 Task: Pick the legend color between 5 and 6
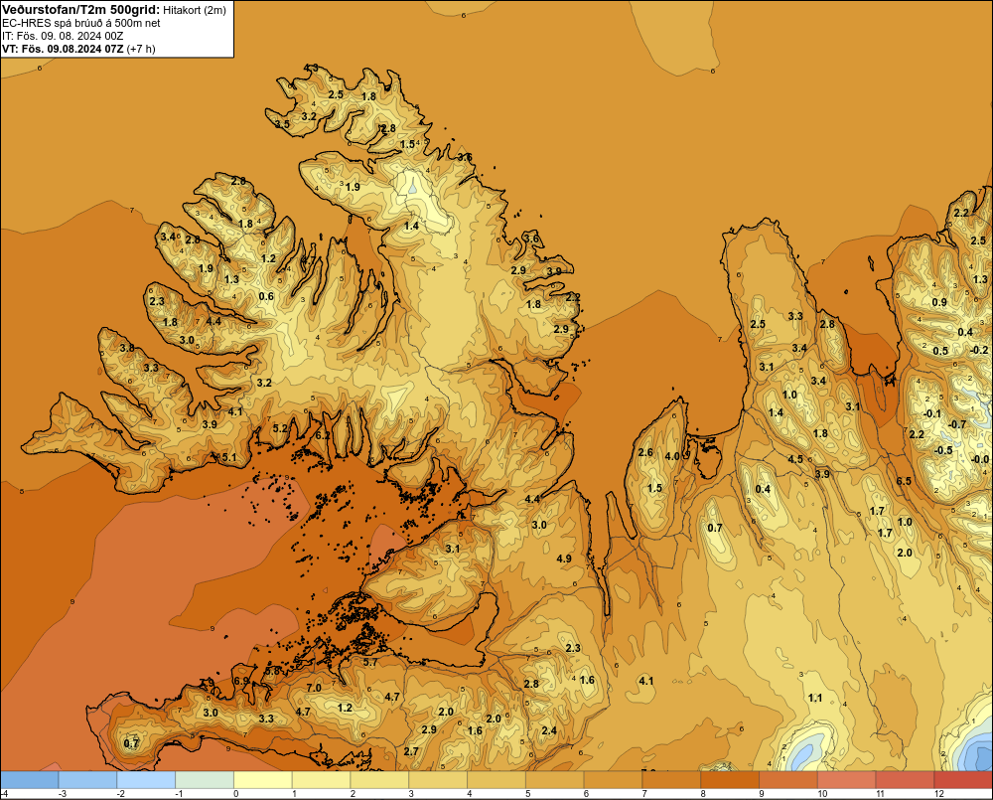pyautogui.click(x=555, y=780)
